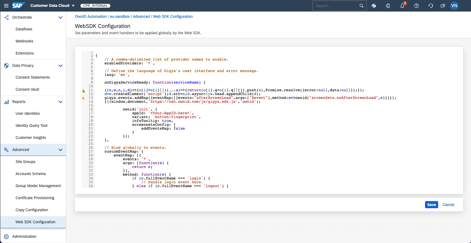
Task: Click the addEventsMap: false line
Action: coord(163,128)
